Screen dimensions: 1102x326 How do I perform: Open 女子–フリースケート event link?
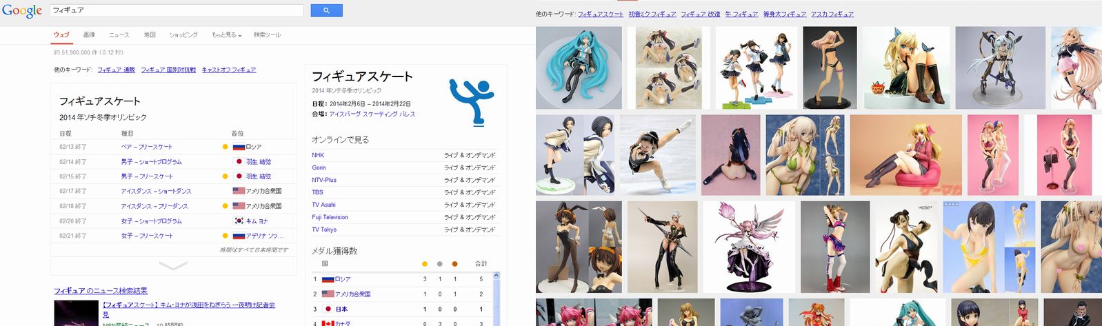point(147,236)
